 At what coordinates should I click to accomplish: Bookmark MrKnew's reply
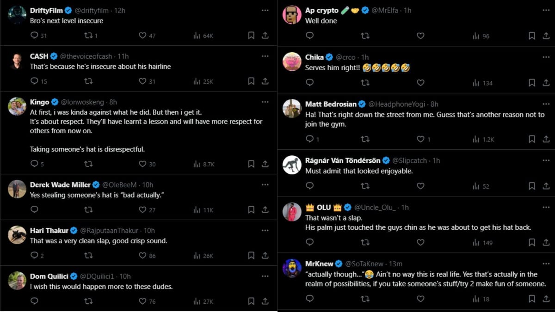[x=532, y=299]
